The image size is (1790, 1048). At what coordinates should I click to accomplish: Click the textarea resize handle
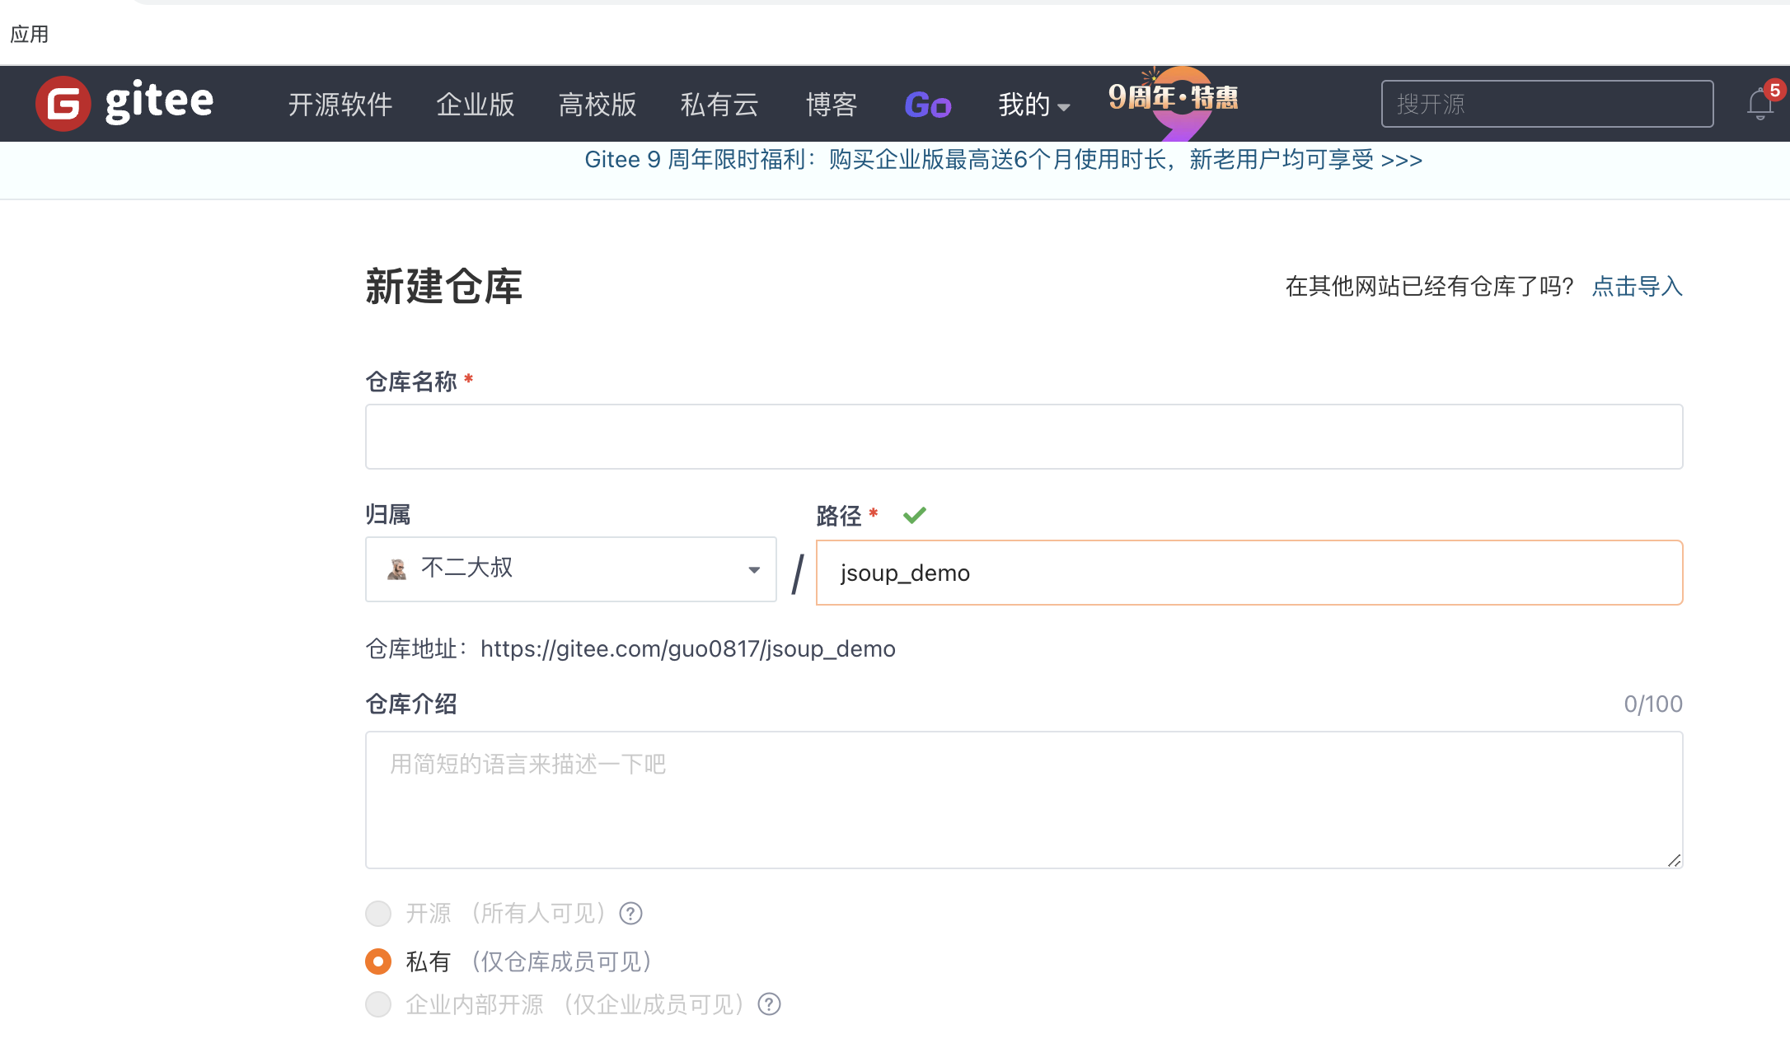pyautogui.click(x=1674, y=860)
